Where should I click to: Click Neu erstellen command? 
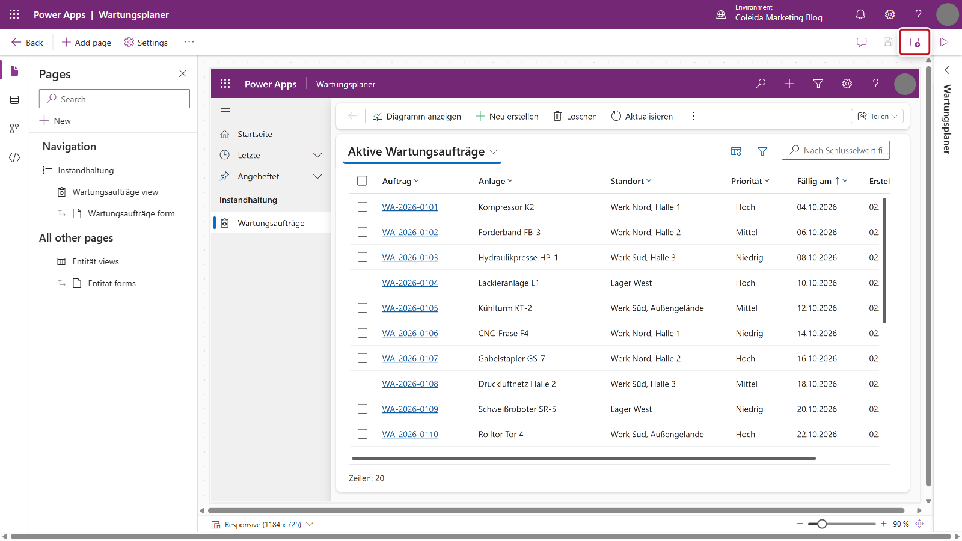(507, 116)
